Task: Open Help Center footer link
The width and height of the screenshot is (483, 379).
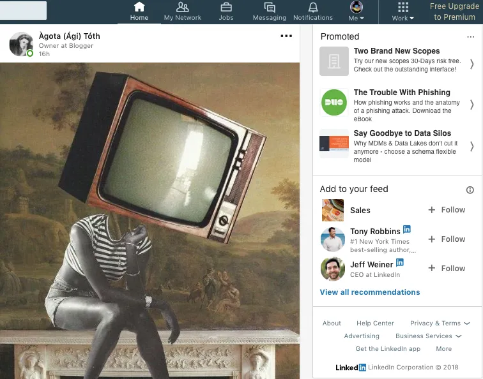Action: point(375,323)
